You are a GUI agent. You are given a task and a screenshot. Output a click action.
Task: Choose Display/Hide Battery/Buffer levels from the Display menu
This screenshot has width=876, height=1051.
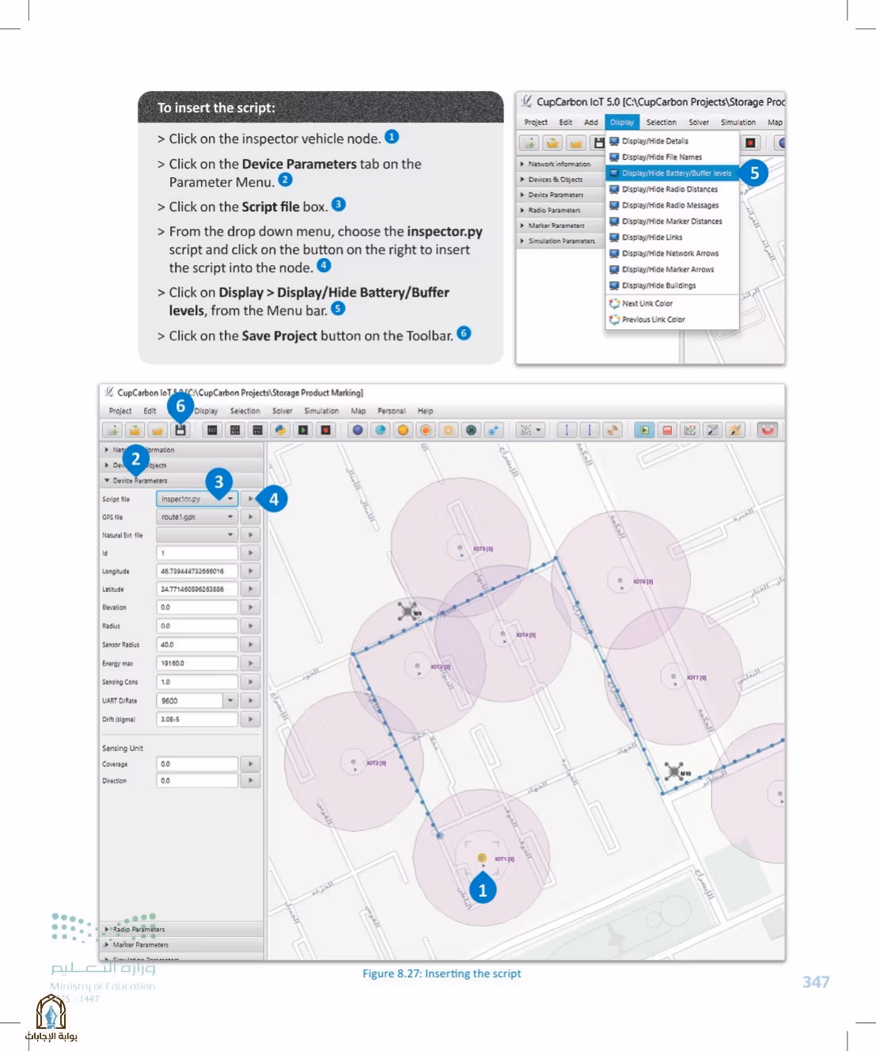[672, 173]
